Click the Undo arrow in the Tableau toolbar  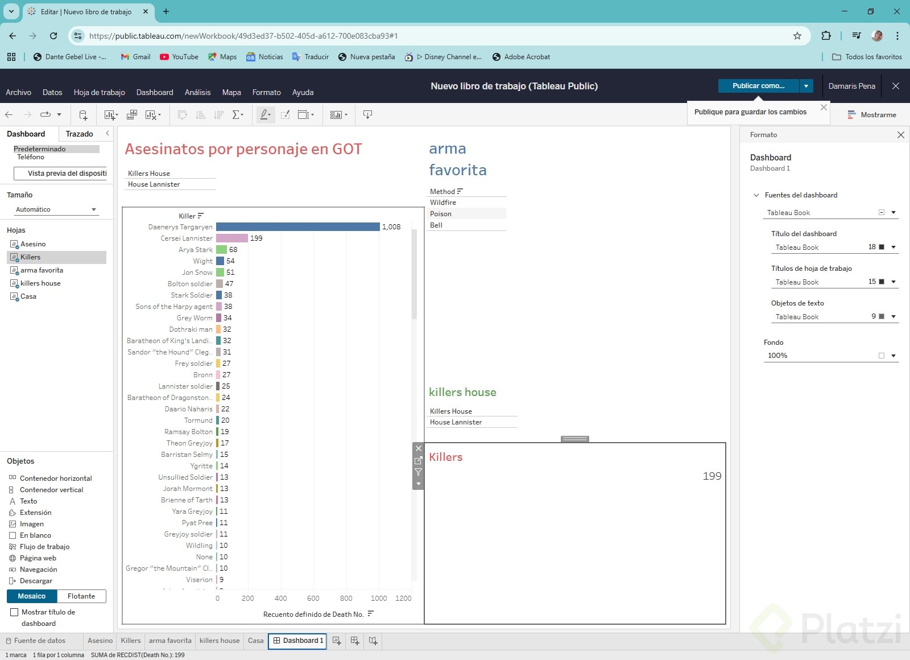tap(9, 115)
